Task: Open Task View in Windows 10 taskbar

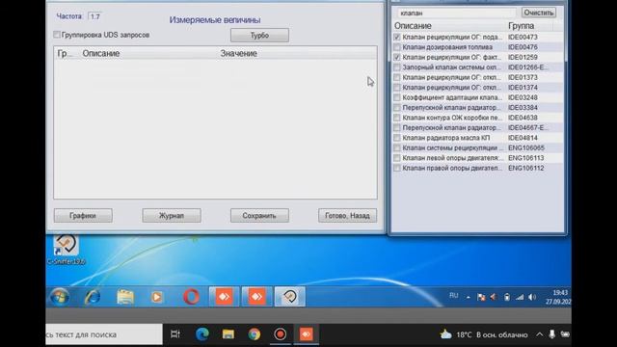Action: point(175,334)
